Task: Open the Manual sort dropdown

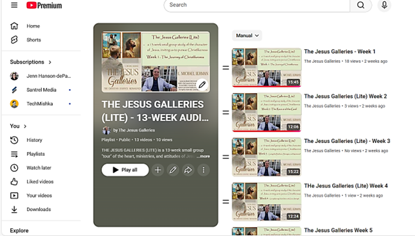Action: click(x=247, y=35)
